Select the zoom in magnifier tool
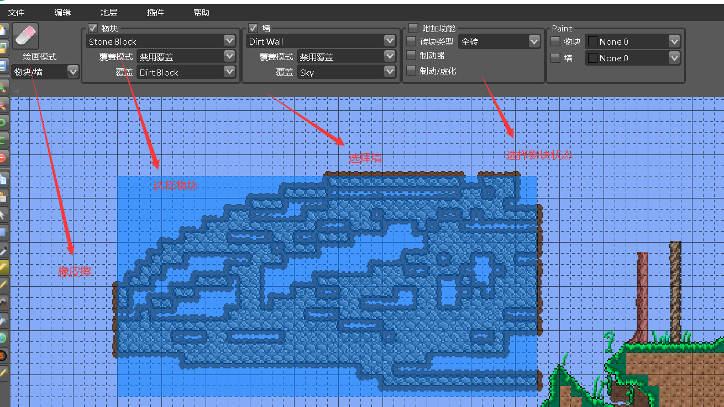 (x=3, y=87)
